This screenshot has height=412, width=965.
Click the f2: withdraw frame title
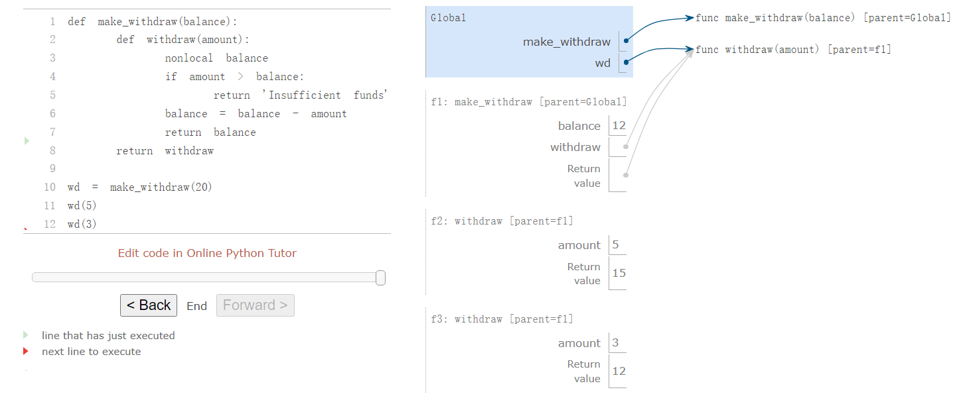pos(502,221)
